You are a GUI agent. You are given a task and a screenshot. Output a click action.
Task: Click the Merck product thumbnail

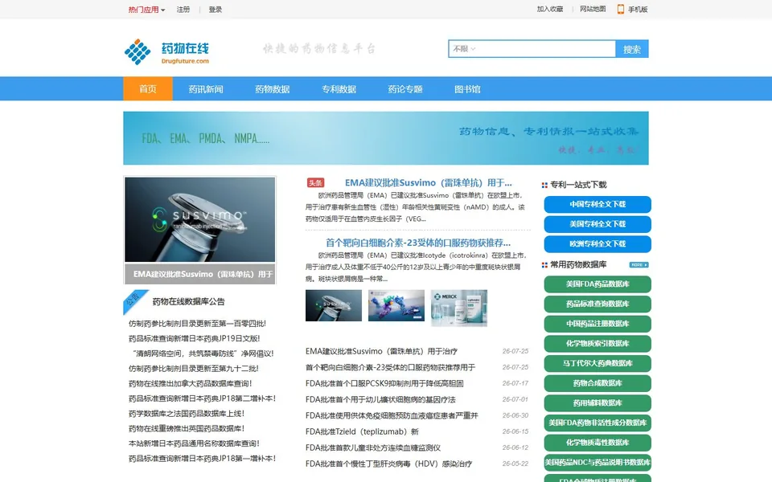click(459, 308)
